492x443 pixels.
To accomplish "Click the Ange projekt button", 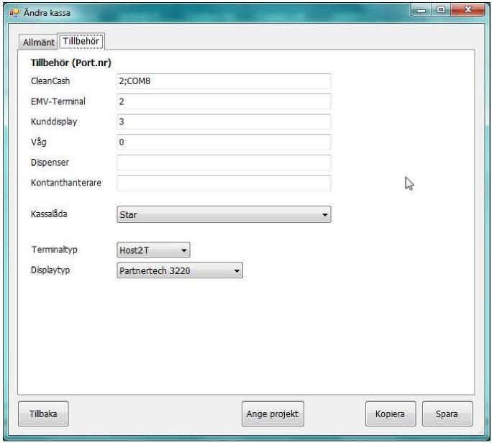I will (273, 414).
